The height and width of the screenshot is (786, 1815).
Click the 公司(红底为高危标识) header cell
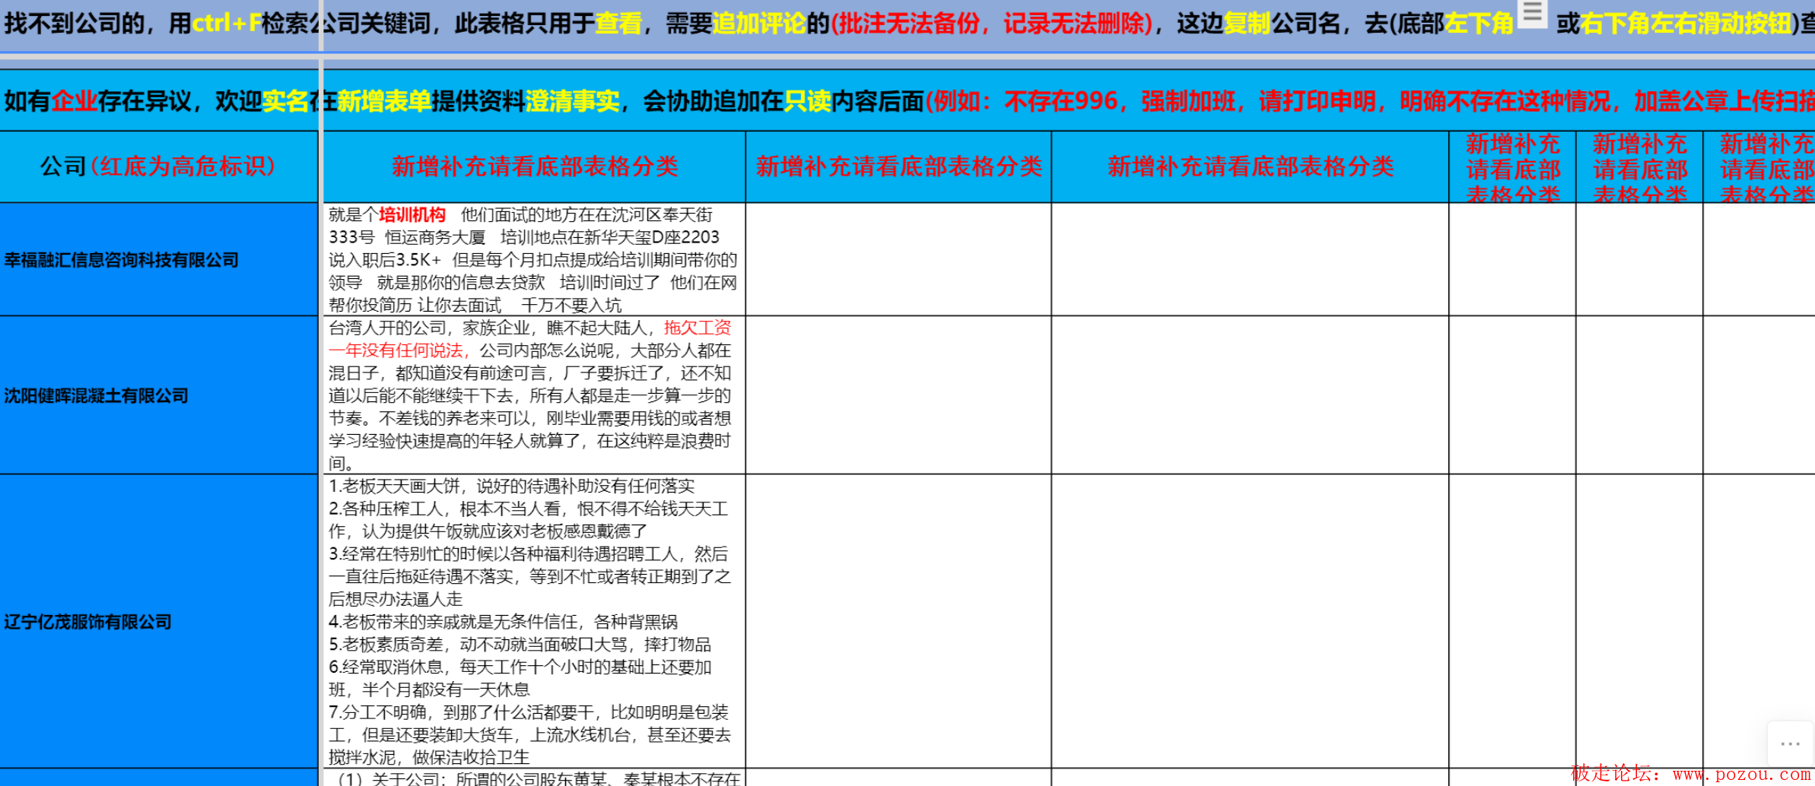pyautogui.click(x=158, y=166)
